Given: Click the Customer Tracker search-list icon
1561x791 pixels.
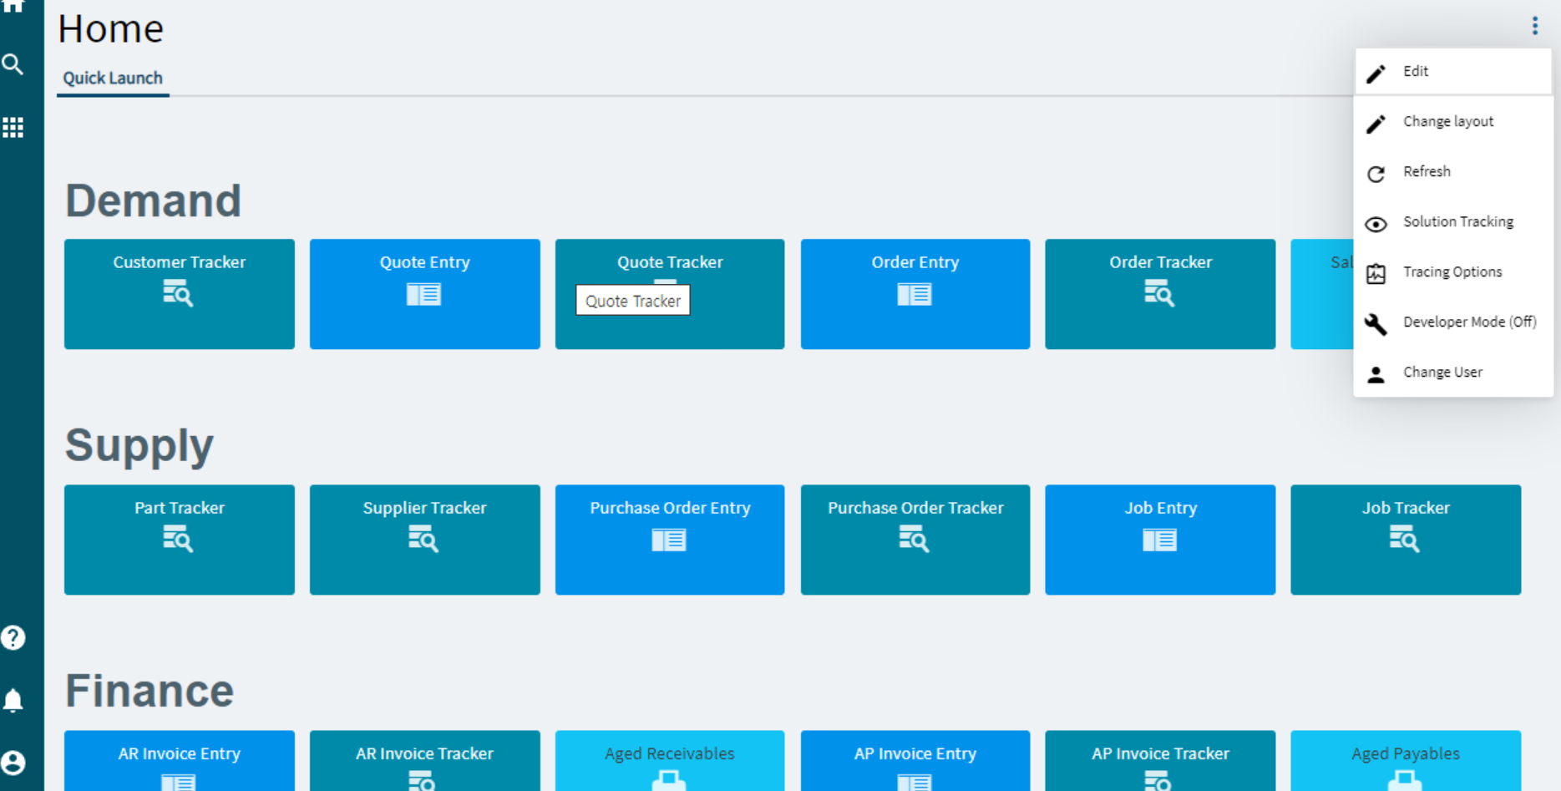Looking at the screenshot, I should click(178, 293).
